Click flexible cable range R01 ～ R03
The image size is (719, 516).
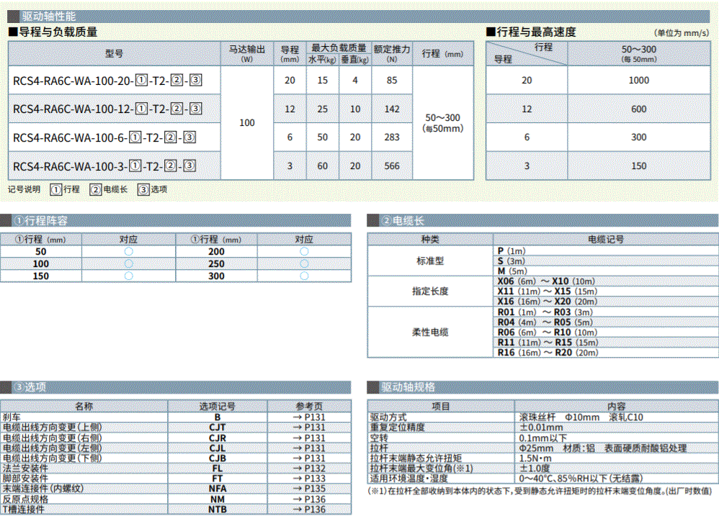(545, 312)
